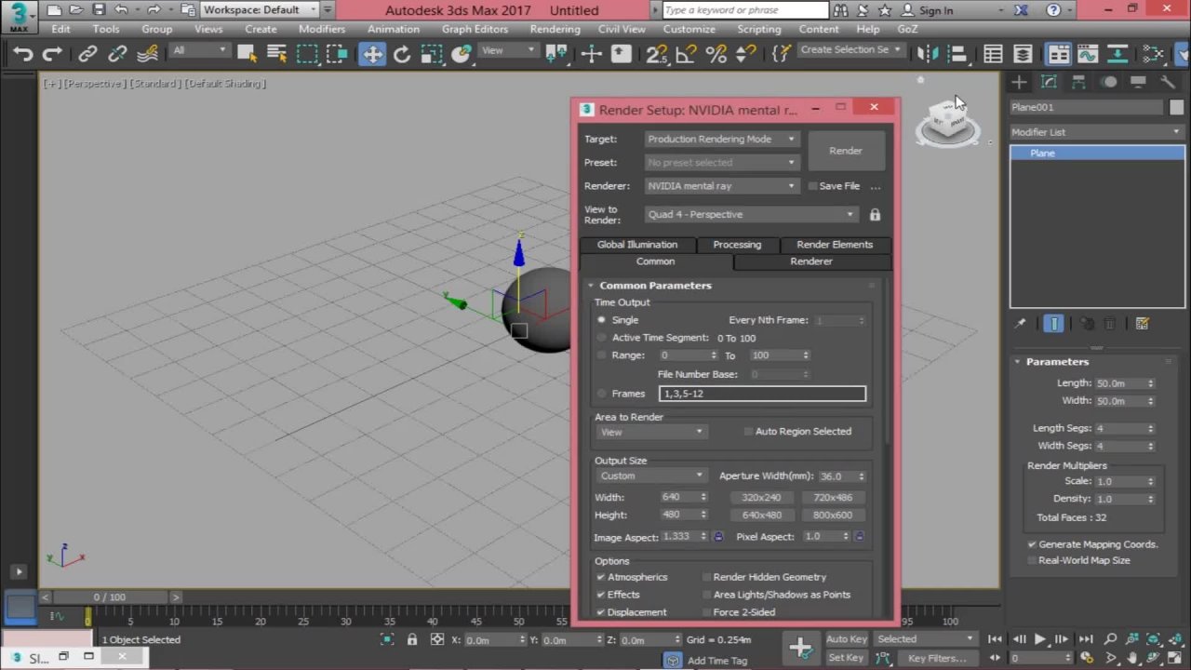The width and height of the screenshot is (1191, 670).
Task: Select the Hierarchy panel icon
Action: point(1078,83)
